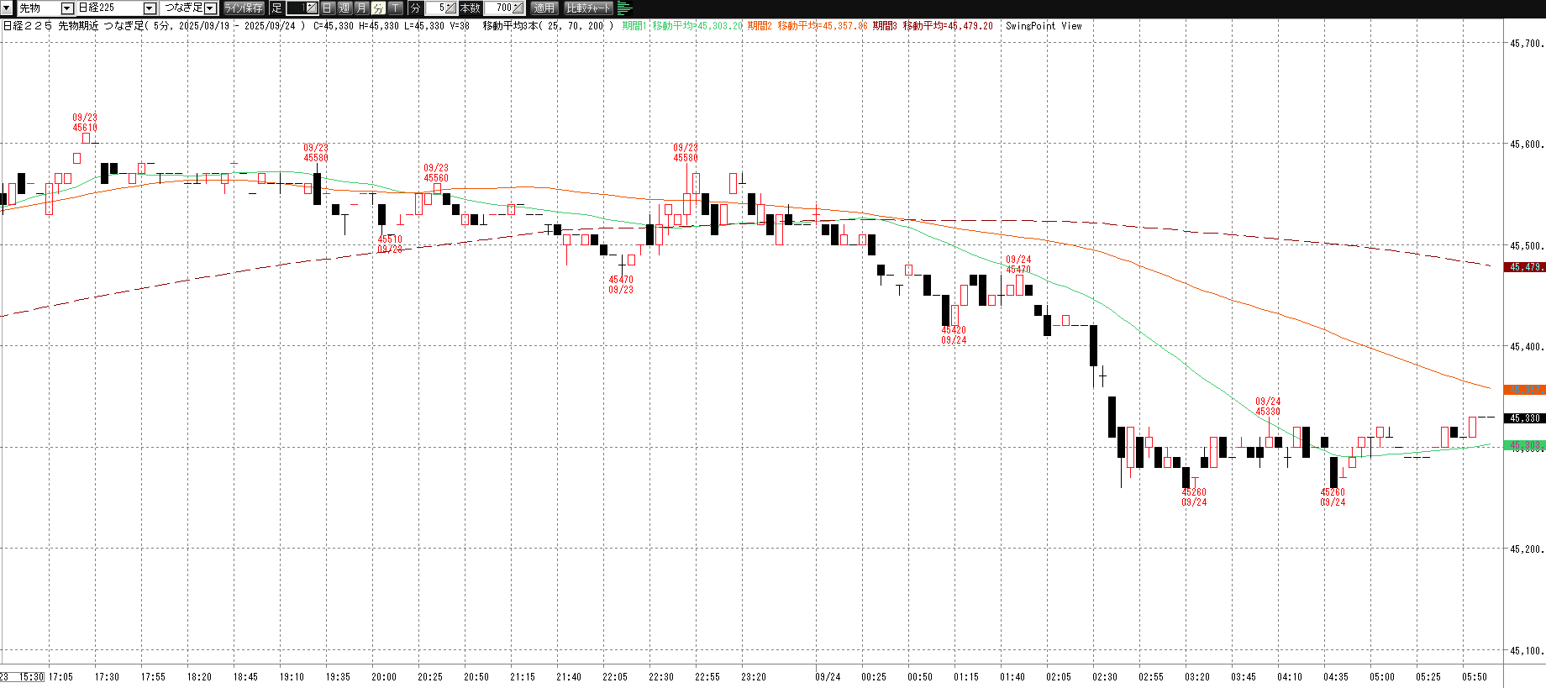This screenshot has height=688, width=1546.
Task: Expand the 日経225 symbol dropdown
Action: [x=150, y=8]
